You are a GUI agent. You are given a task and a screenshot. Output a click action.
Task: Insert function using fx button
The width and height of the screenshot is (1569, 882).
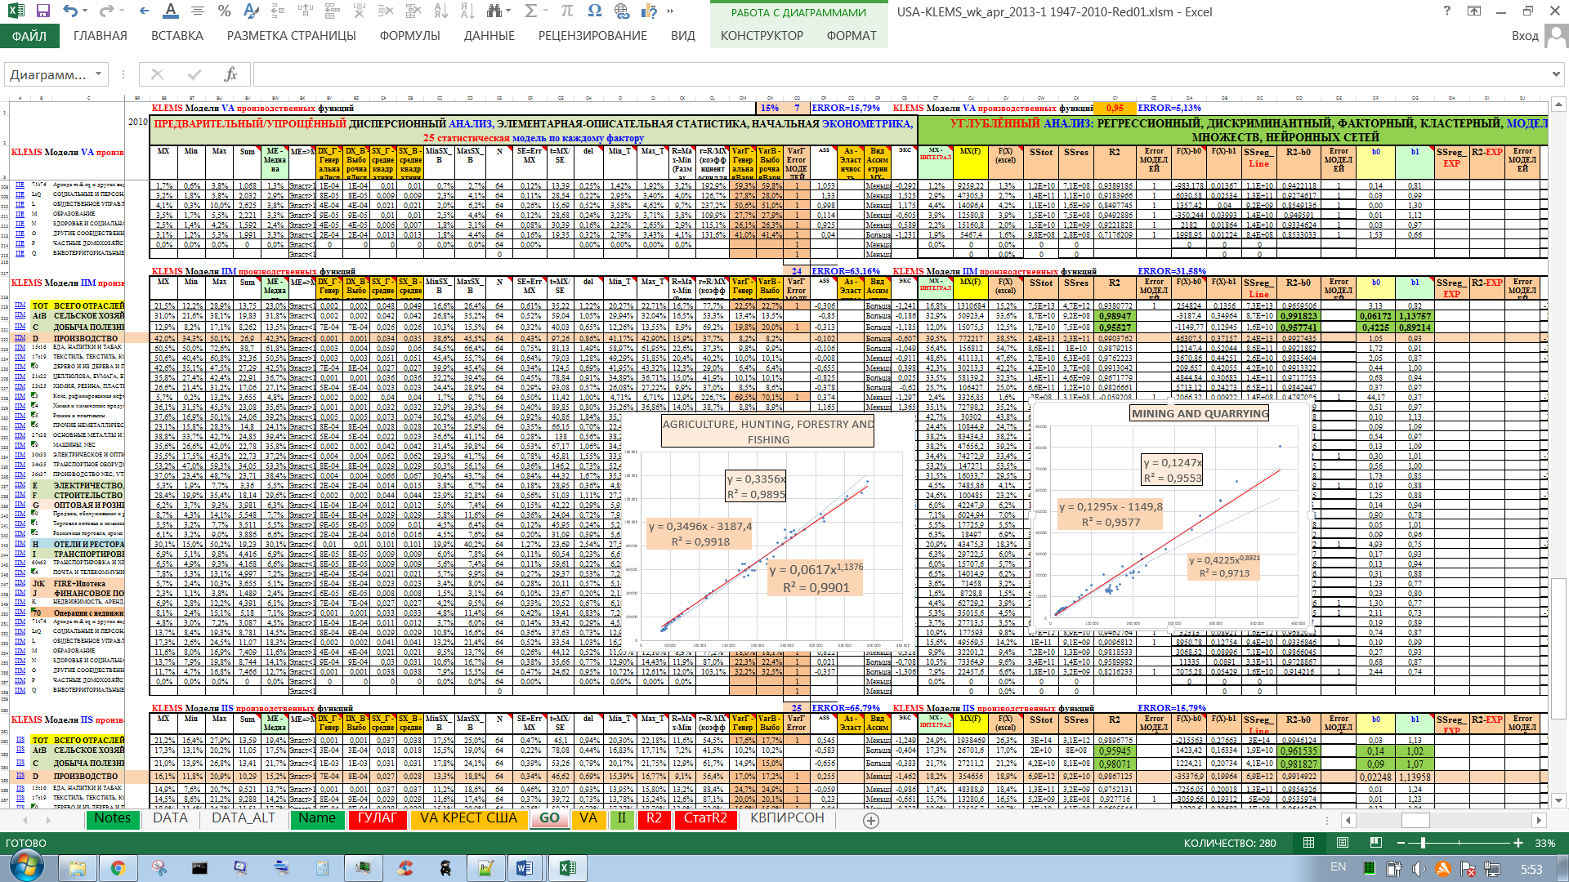tap(231, 74)
